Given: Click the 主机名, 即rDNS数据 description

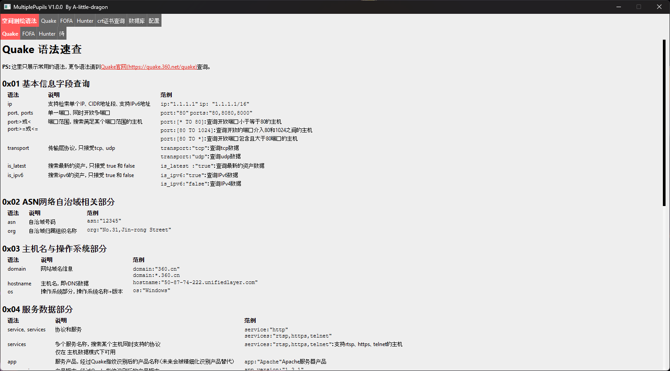Looking at the screenshot, I should point(65,284).
